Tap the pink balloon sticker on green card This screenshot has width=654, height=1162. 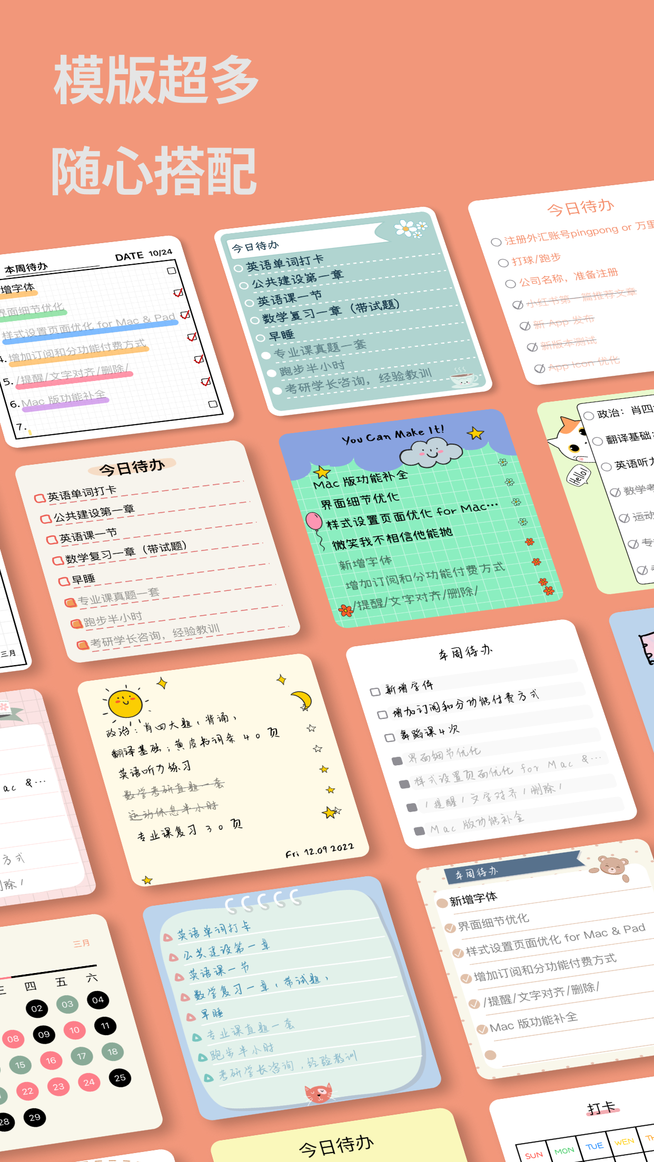(314, 522)
